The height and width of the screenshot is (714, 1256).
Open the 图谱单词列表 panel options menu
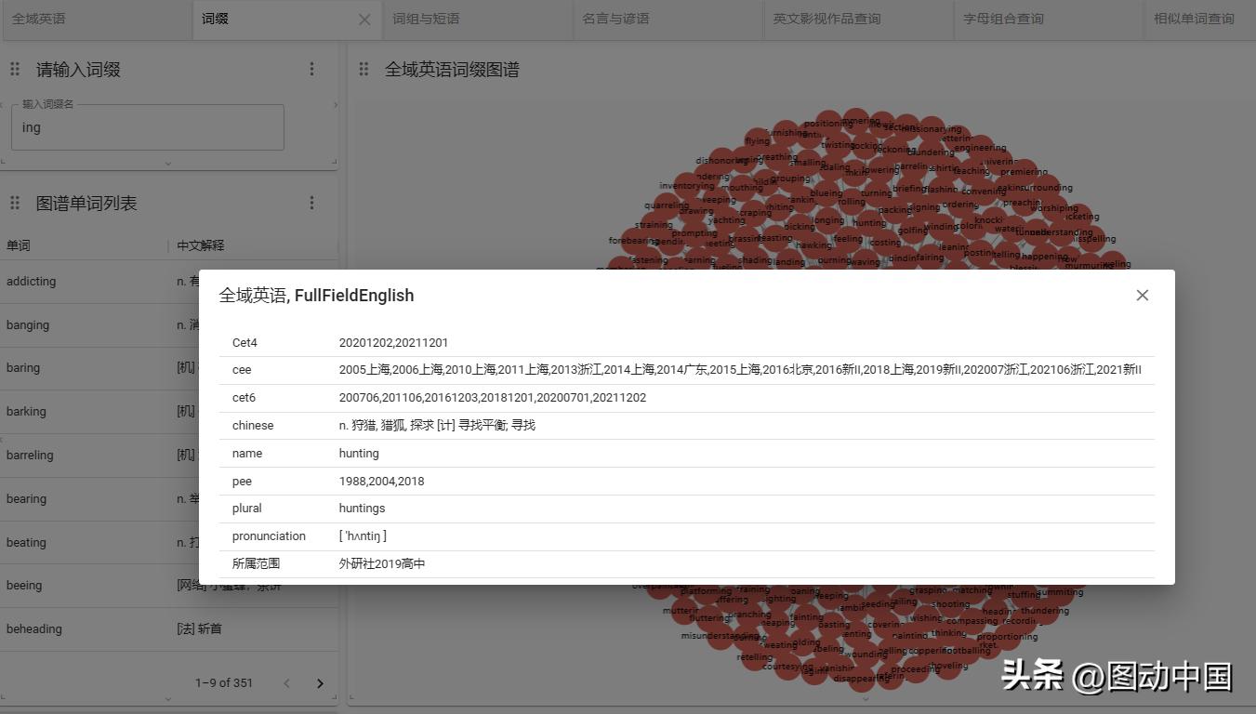tap(311, 202)
